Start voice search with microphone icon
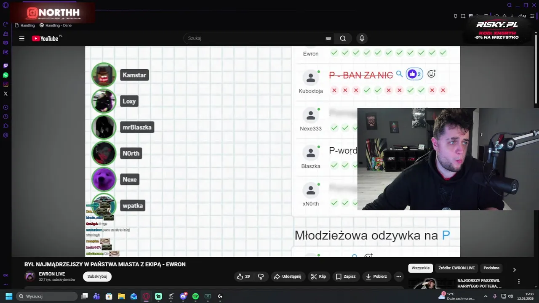The image size is (539, 303). [x=362, y=38]
